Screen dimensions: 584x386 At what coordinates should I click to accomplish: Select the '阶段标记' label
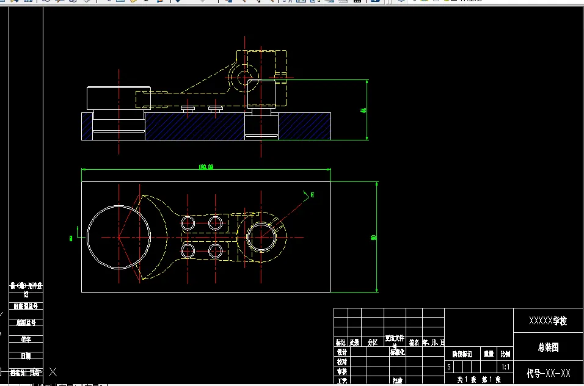462,354
